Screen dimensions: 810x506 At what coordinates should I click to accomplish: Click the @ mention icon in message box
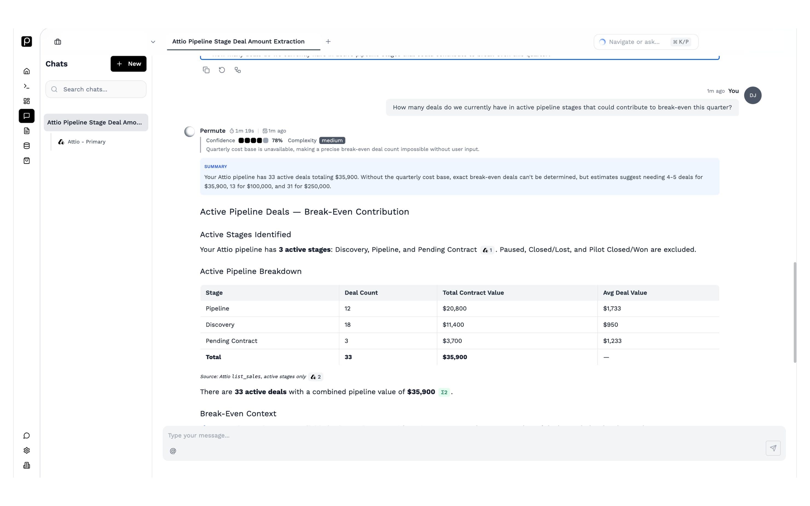pyautogui.click(x=173, y=451)
